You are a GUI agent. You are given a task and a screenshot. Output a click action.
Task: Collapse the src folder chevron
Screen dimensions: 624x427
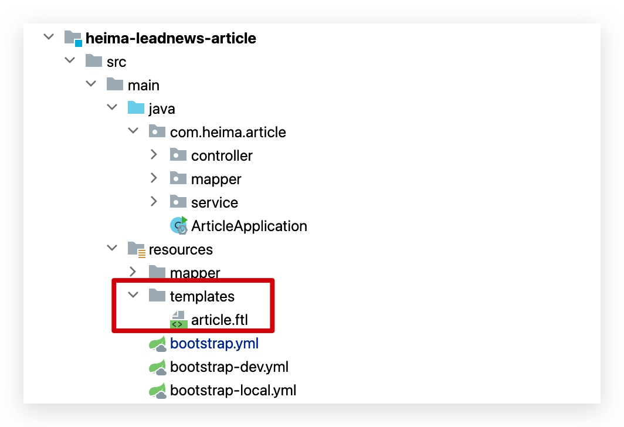pos(70,60)
